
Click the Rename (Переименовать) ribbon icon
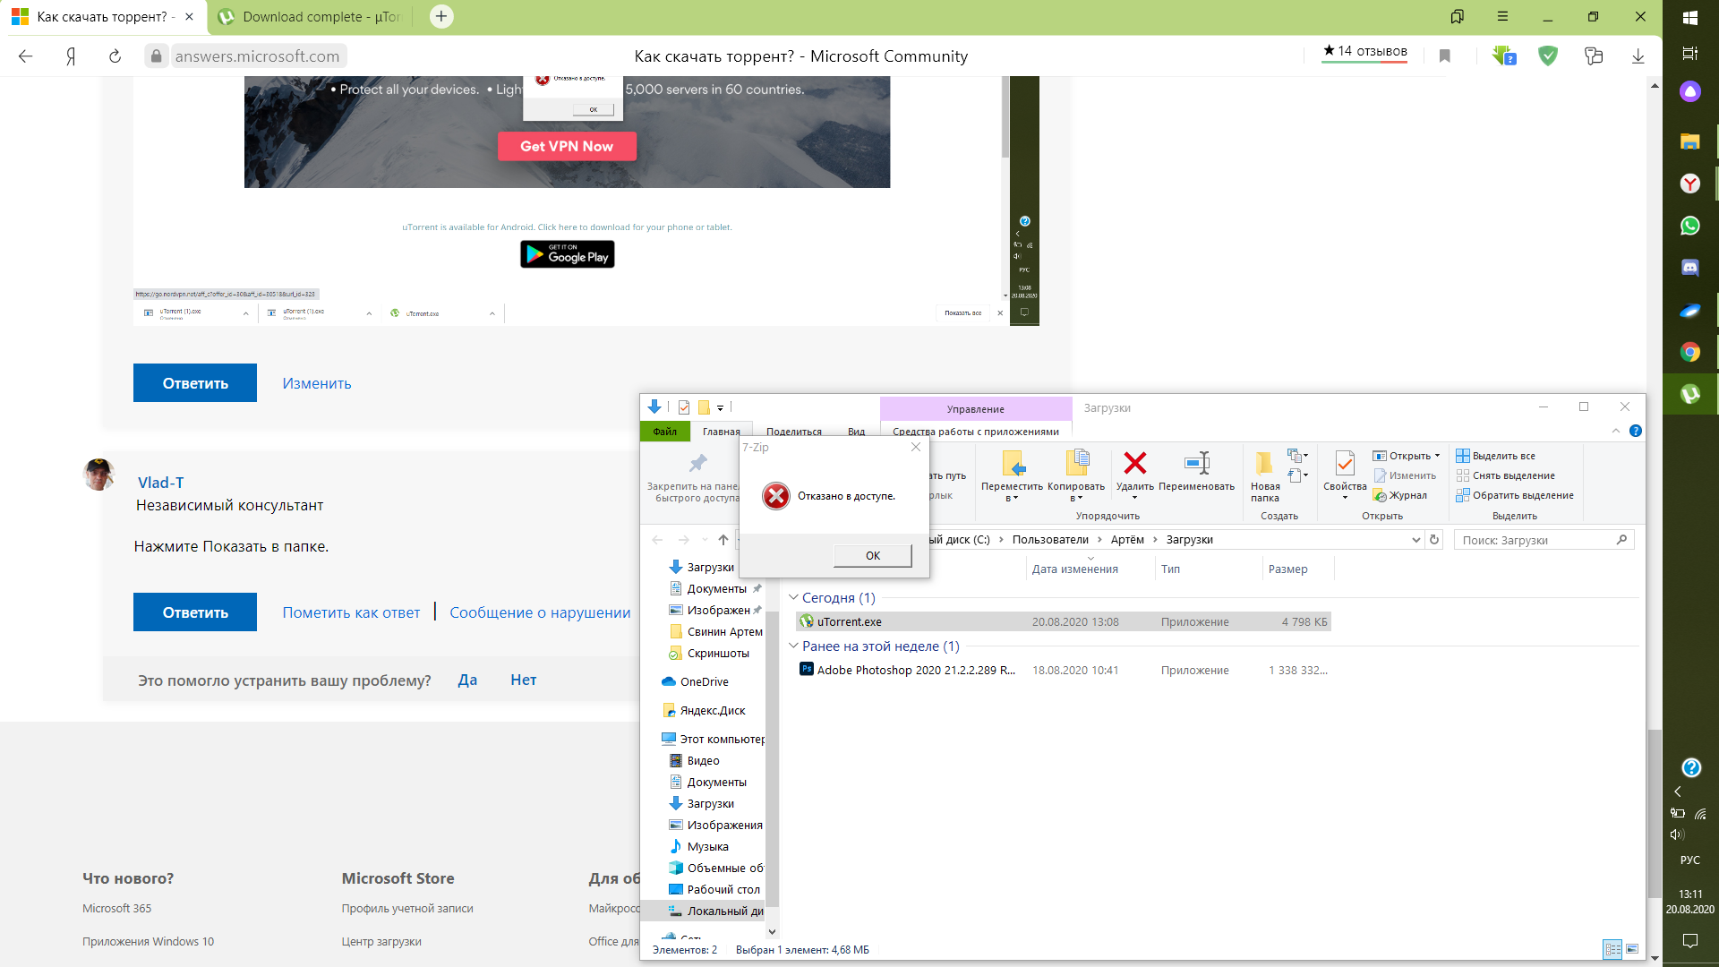click(1196, 463)
